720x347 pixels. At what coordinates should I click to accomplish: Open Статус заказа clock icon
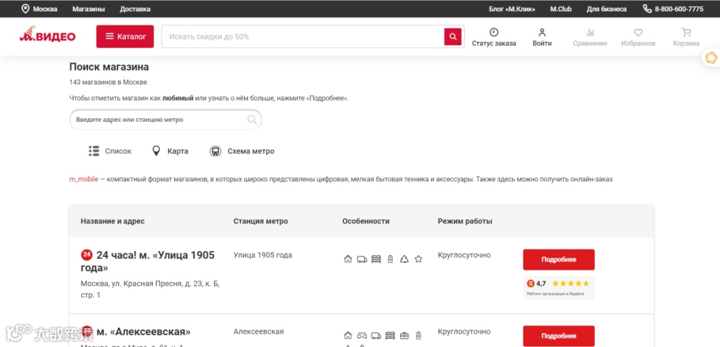pyautogui.click(x=494, y=32)
